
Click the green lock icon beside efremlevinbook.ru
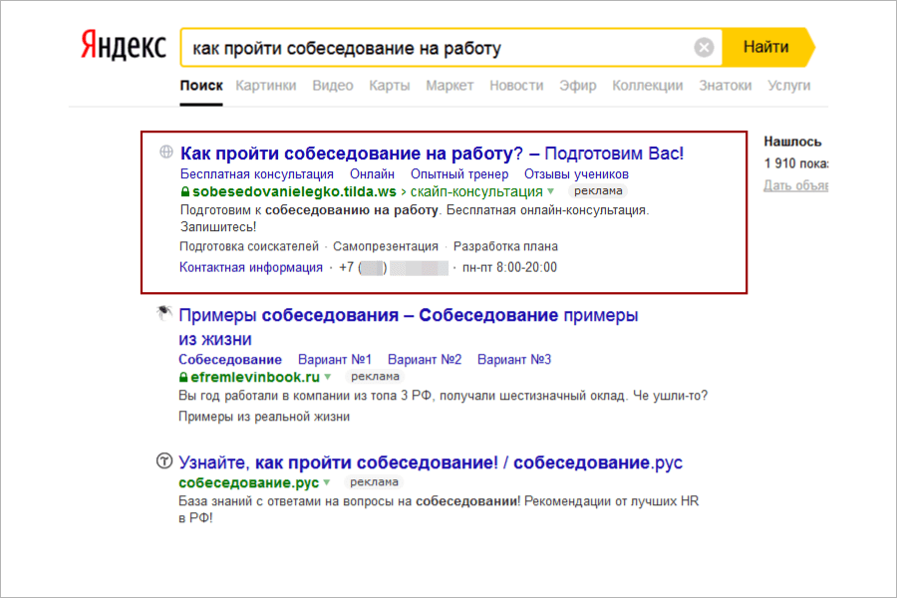[x=183, y=377]
